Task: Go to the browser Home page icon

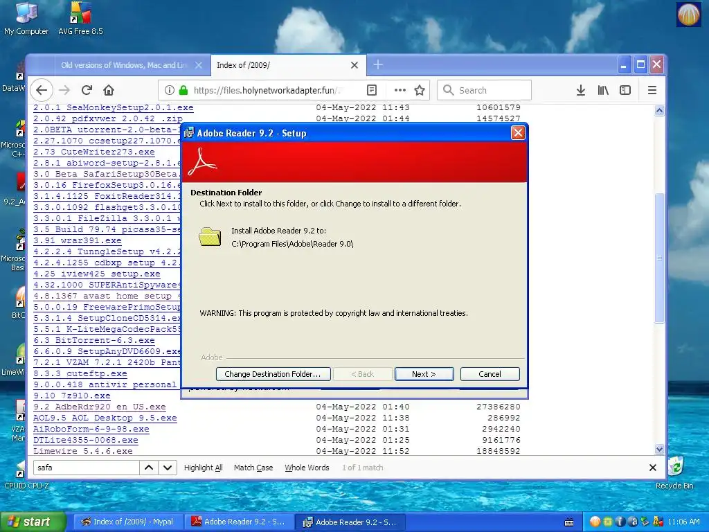Action: click(x=109, y=90)
